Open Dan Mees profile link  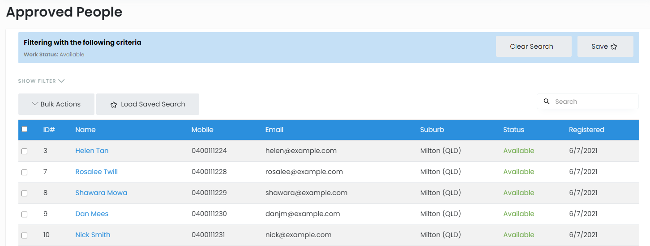92,214
